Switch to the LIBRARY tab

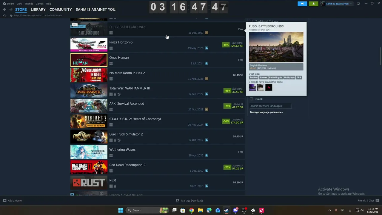38,10
